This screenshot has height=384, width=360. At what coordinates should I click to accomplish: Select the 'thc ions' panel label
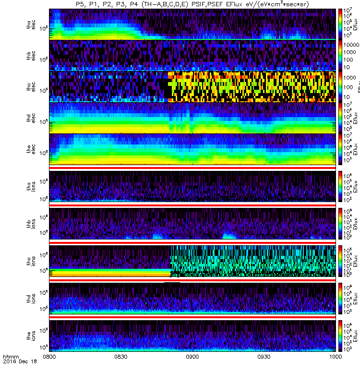pos(31,261)
